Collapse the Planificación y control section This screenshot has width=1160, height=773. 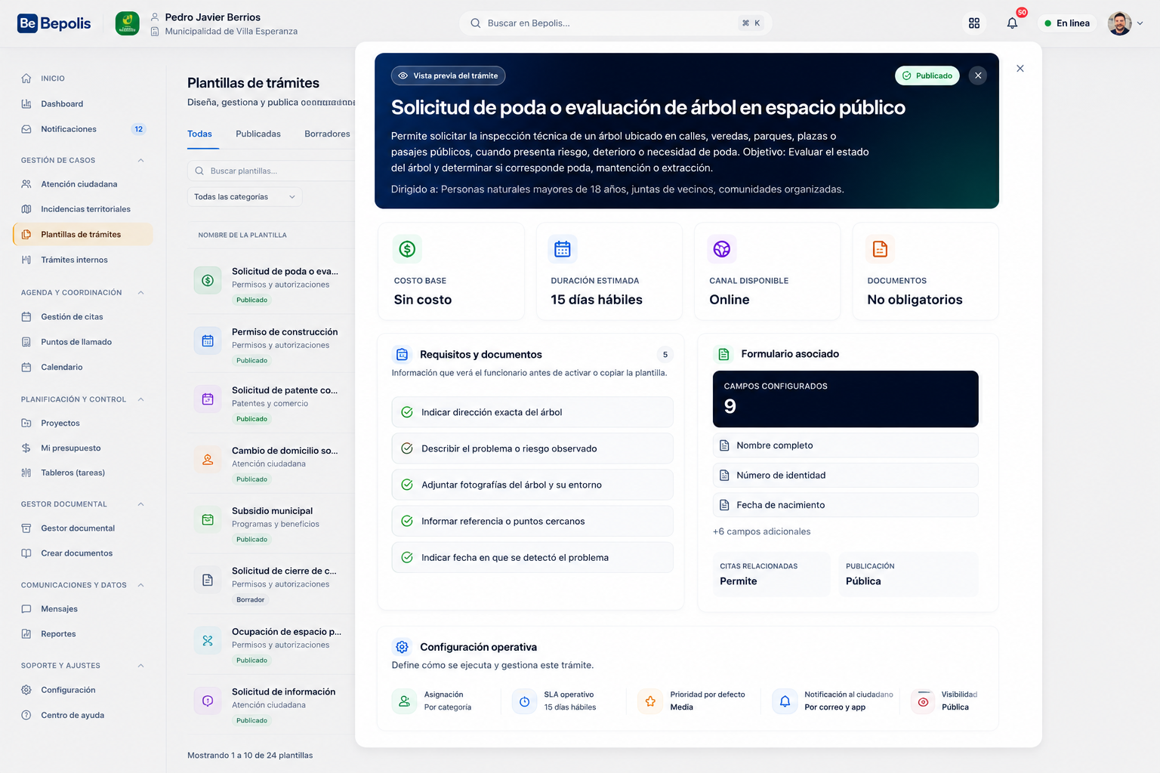click(140, 399)
